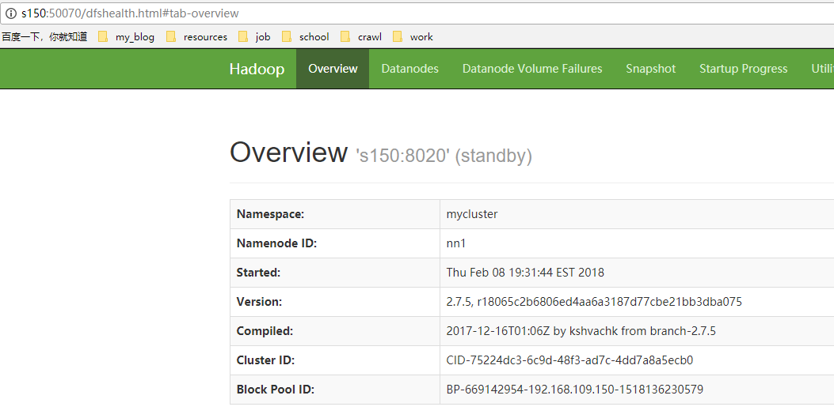Open the 百度一下，你就知道 bookmark
The height and width of the screenshot is (418, 834).
44,36
